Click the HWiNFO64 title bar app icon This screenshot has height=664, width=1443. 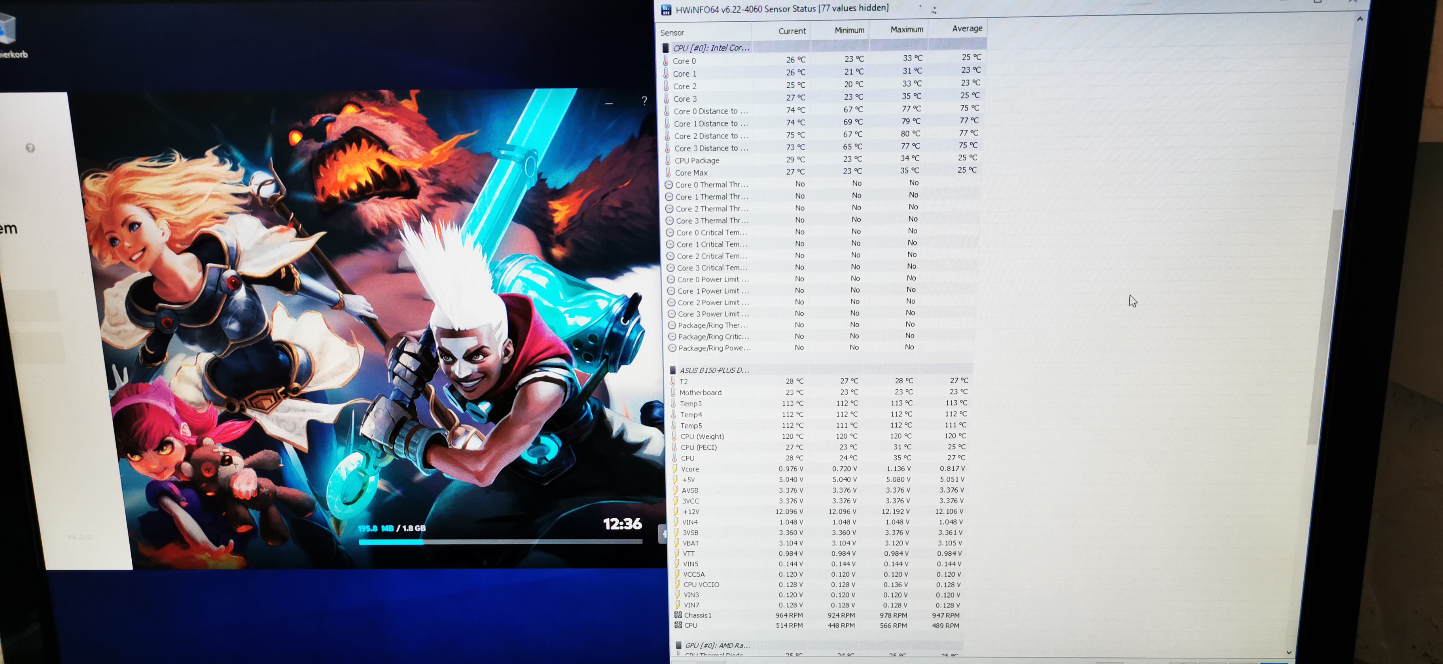[665, 10]
